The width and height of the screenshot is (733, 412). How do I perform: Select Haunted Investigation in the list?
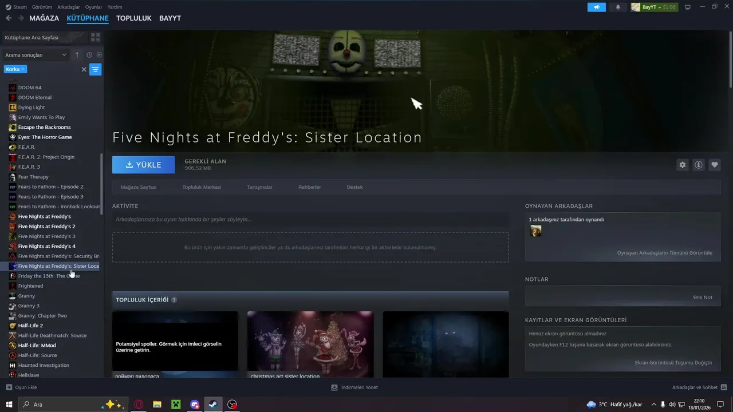pyautogui.click(x=44, y=365)
